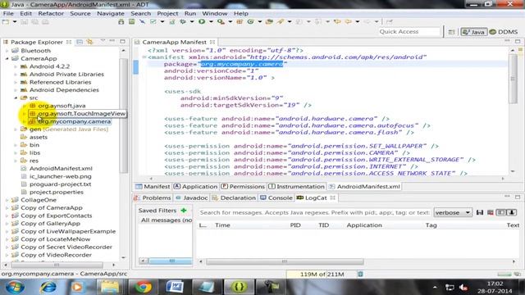Maximize the manifest editor pane

(x=518, y=42)
